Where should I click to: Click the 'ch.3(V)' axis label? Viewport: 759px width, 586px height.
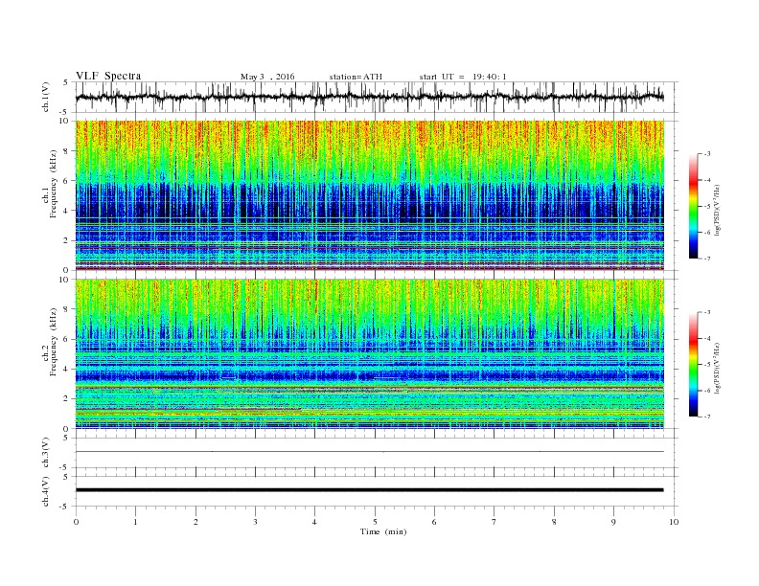pos(46,453)
